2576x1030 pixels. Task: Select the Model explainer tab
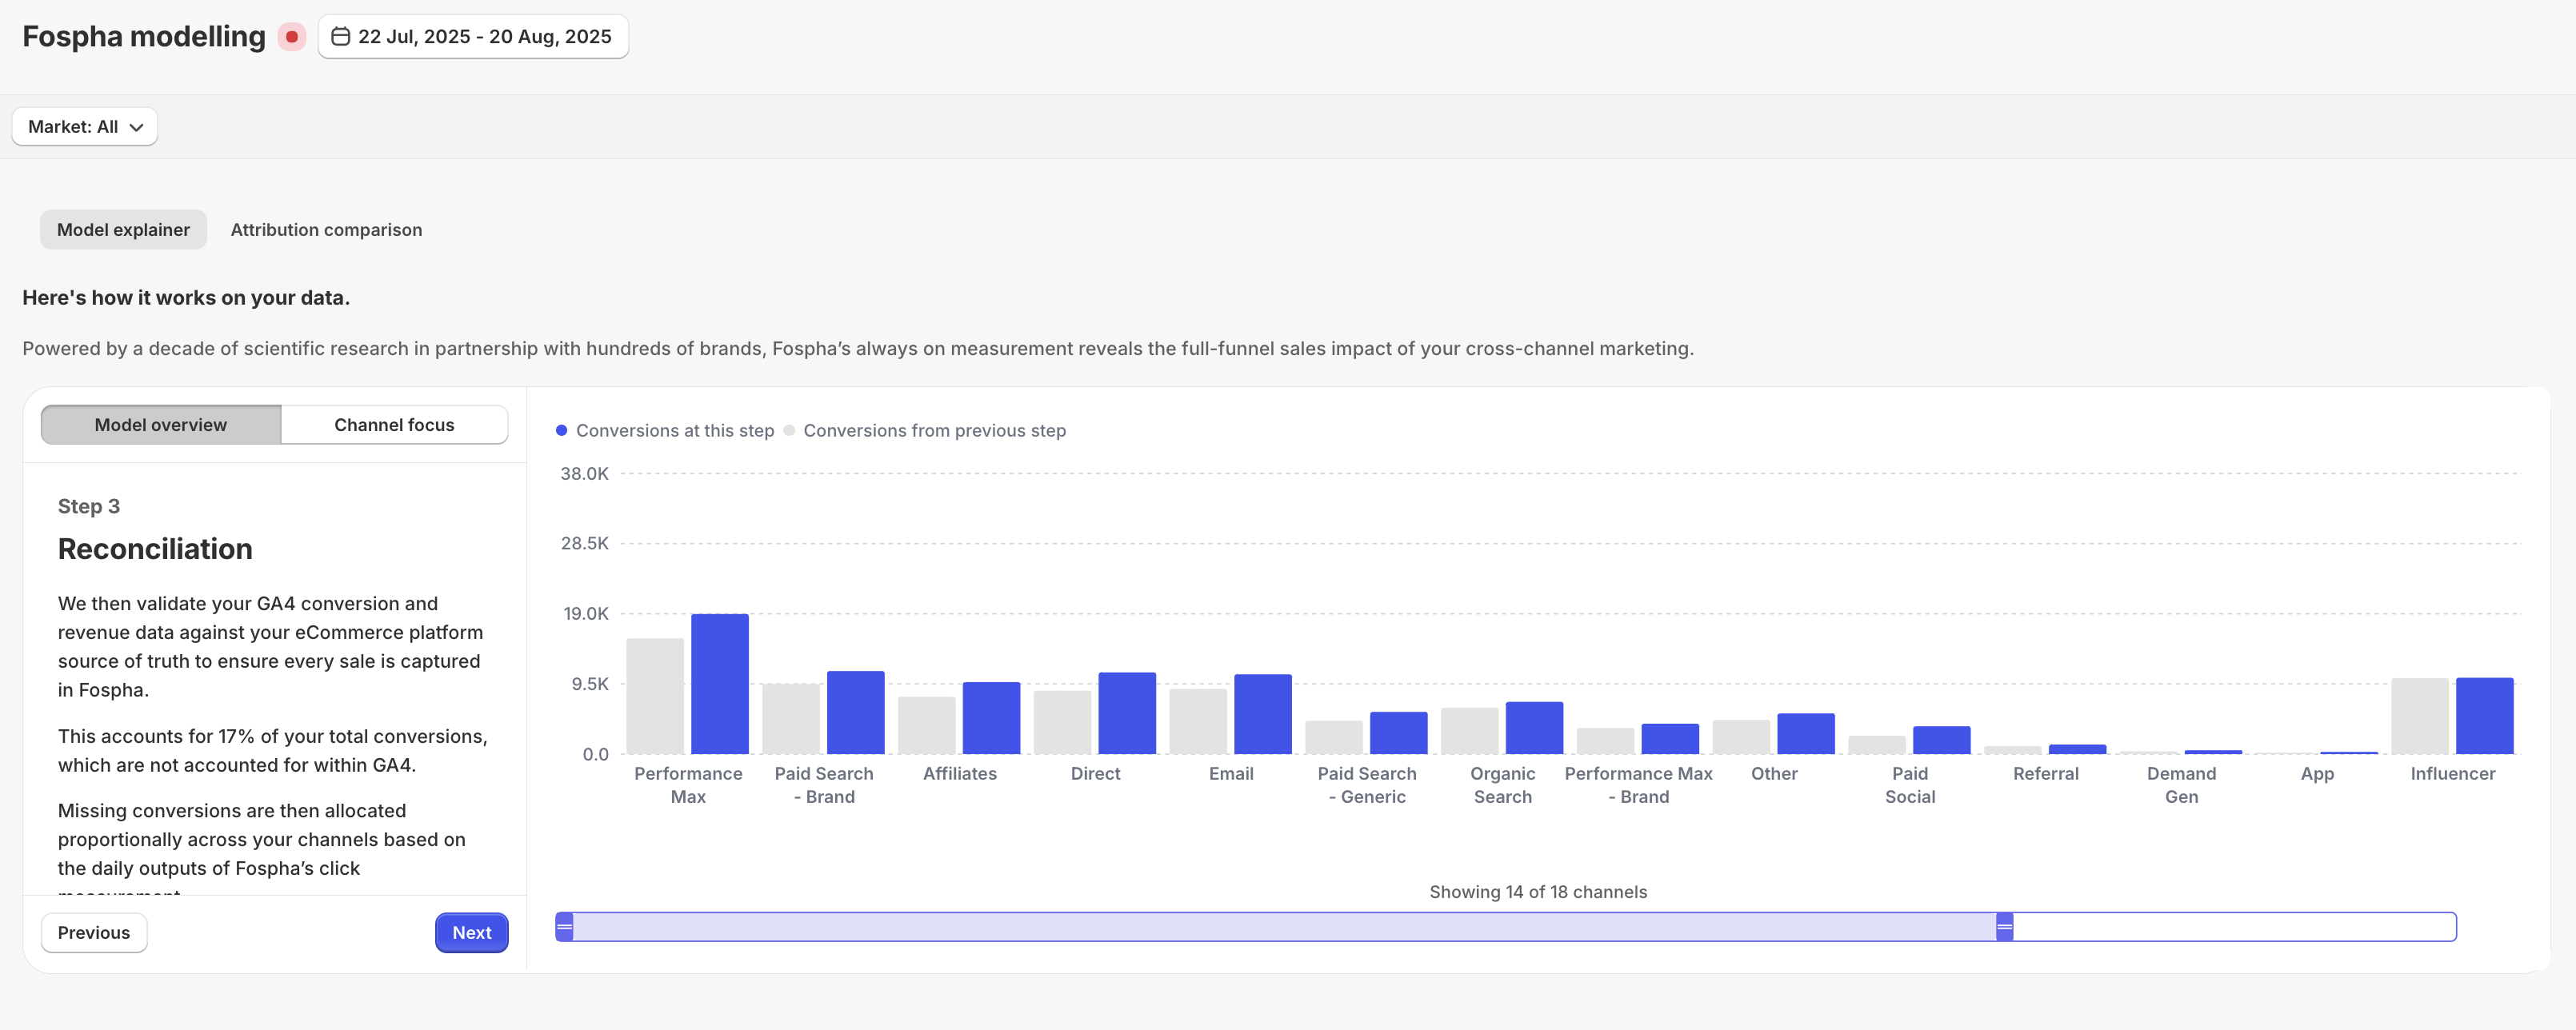[x=123, y=230]
